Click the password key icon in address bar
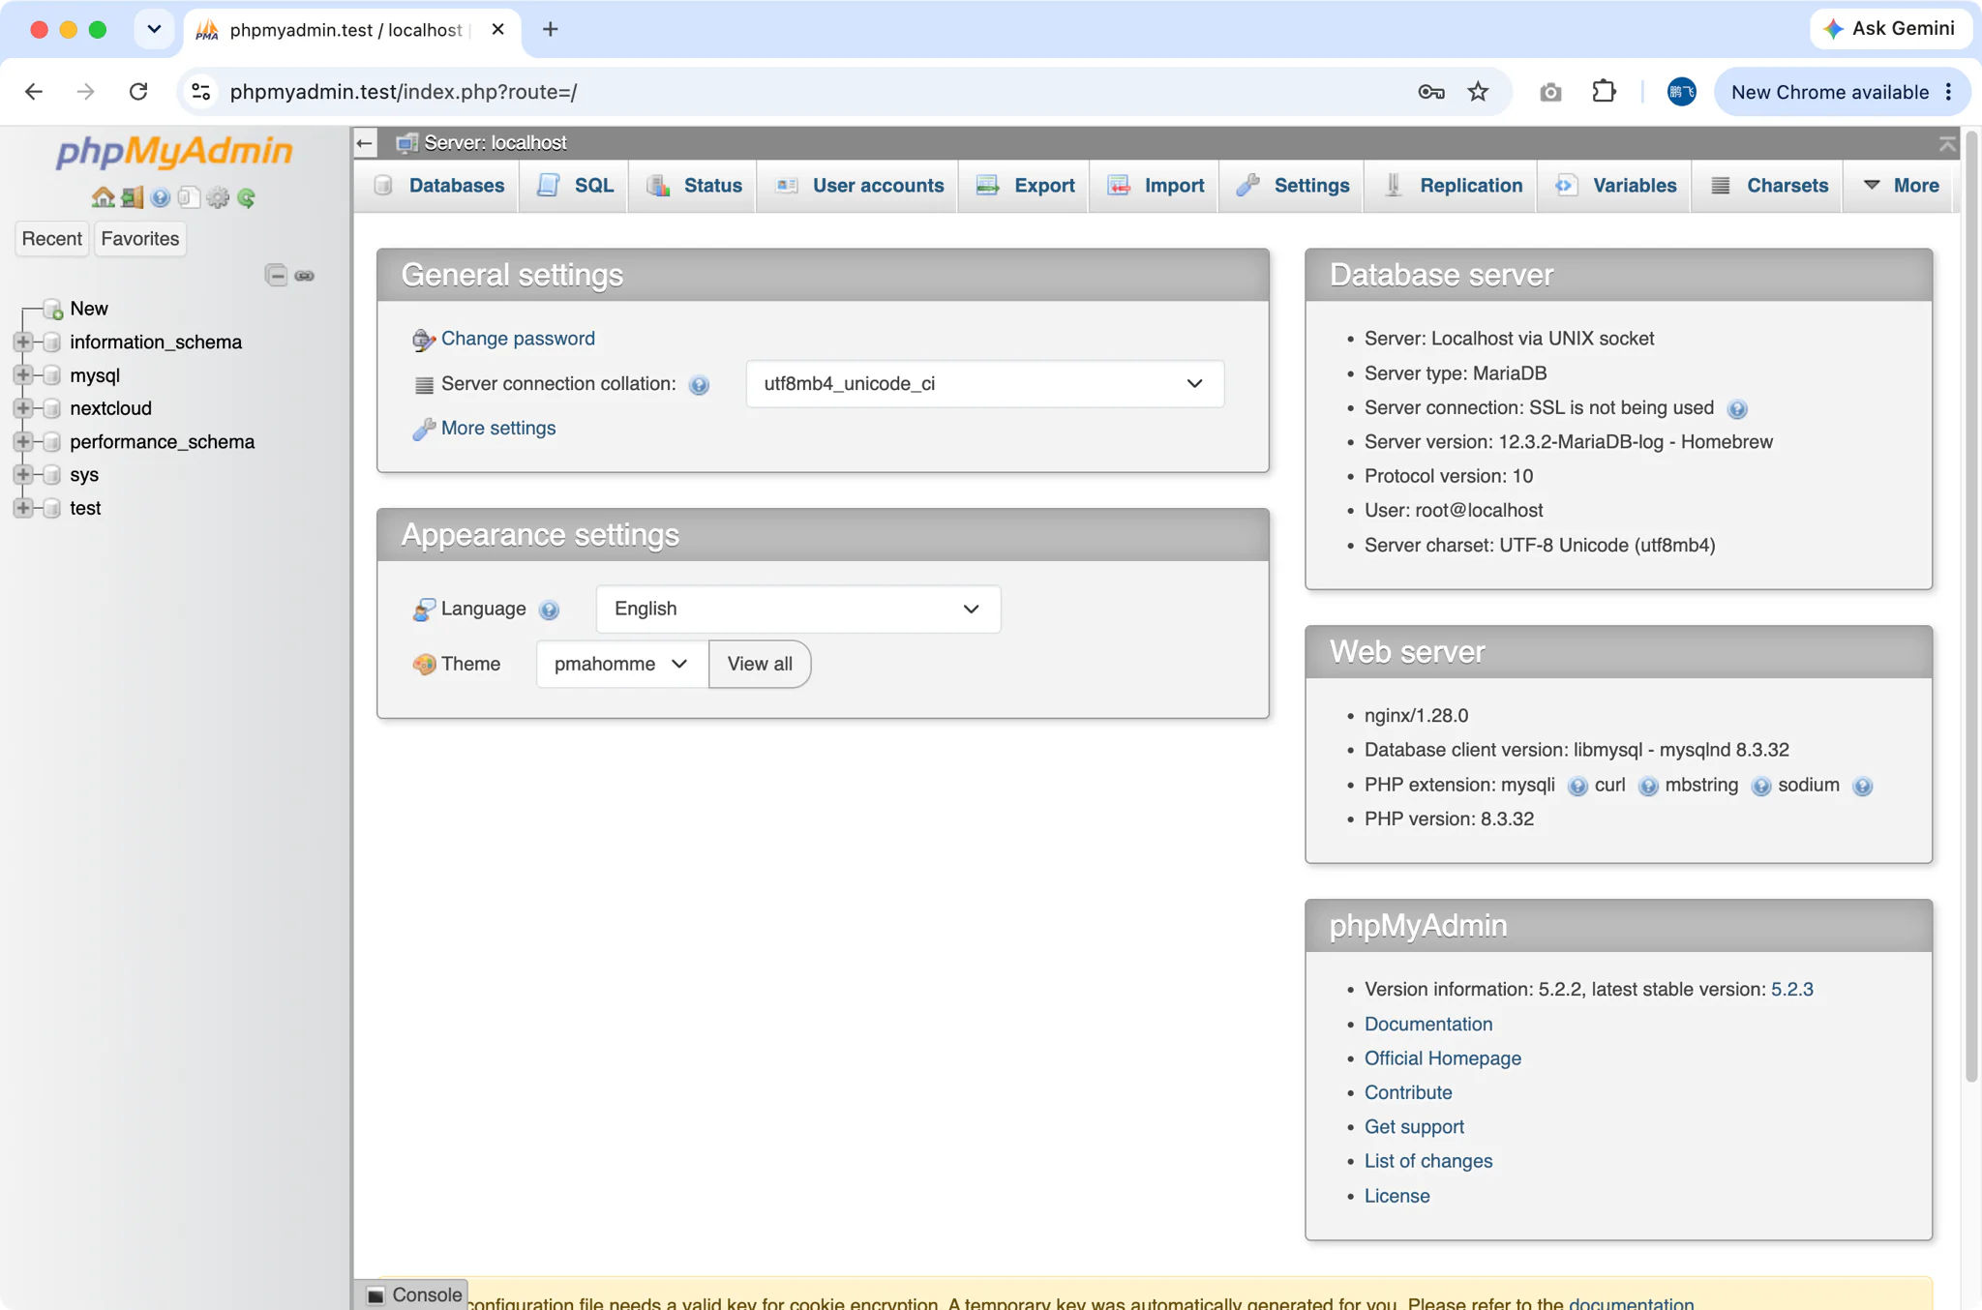 (1431, 92)
